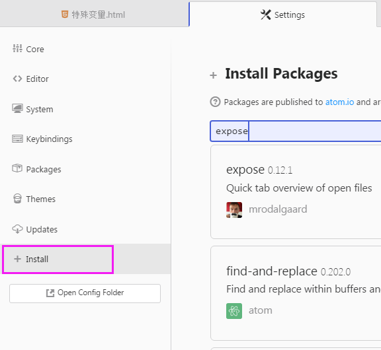Switch to the Settings tab
This screenshot has height=350, width=381.
click(x=283, y=15)
